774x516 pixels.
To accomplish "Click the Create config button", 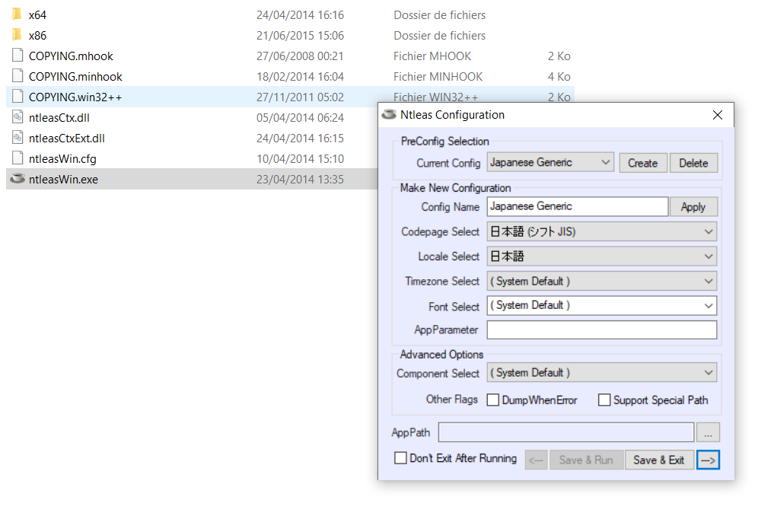I will tap(642, 163).
